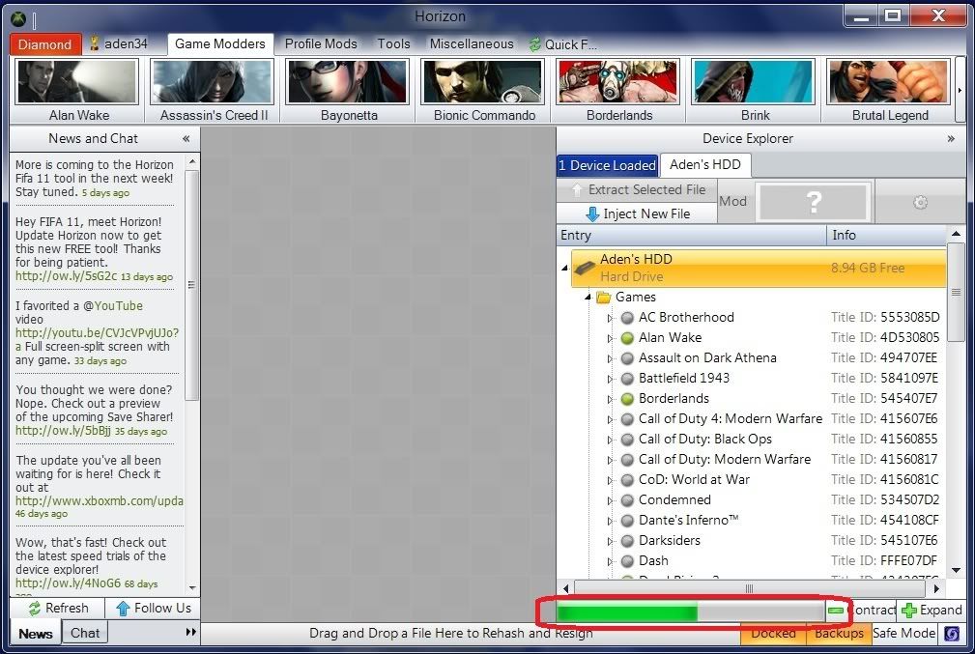Sort by the Entry column header
Screen dimensions: 975x654
(691, 235)
